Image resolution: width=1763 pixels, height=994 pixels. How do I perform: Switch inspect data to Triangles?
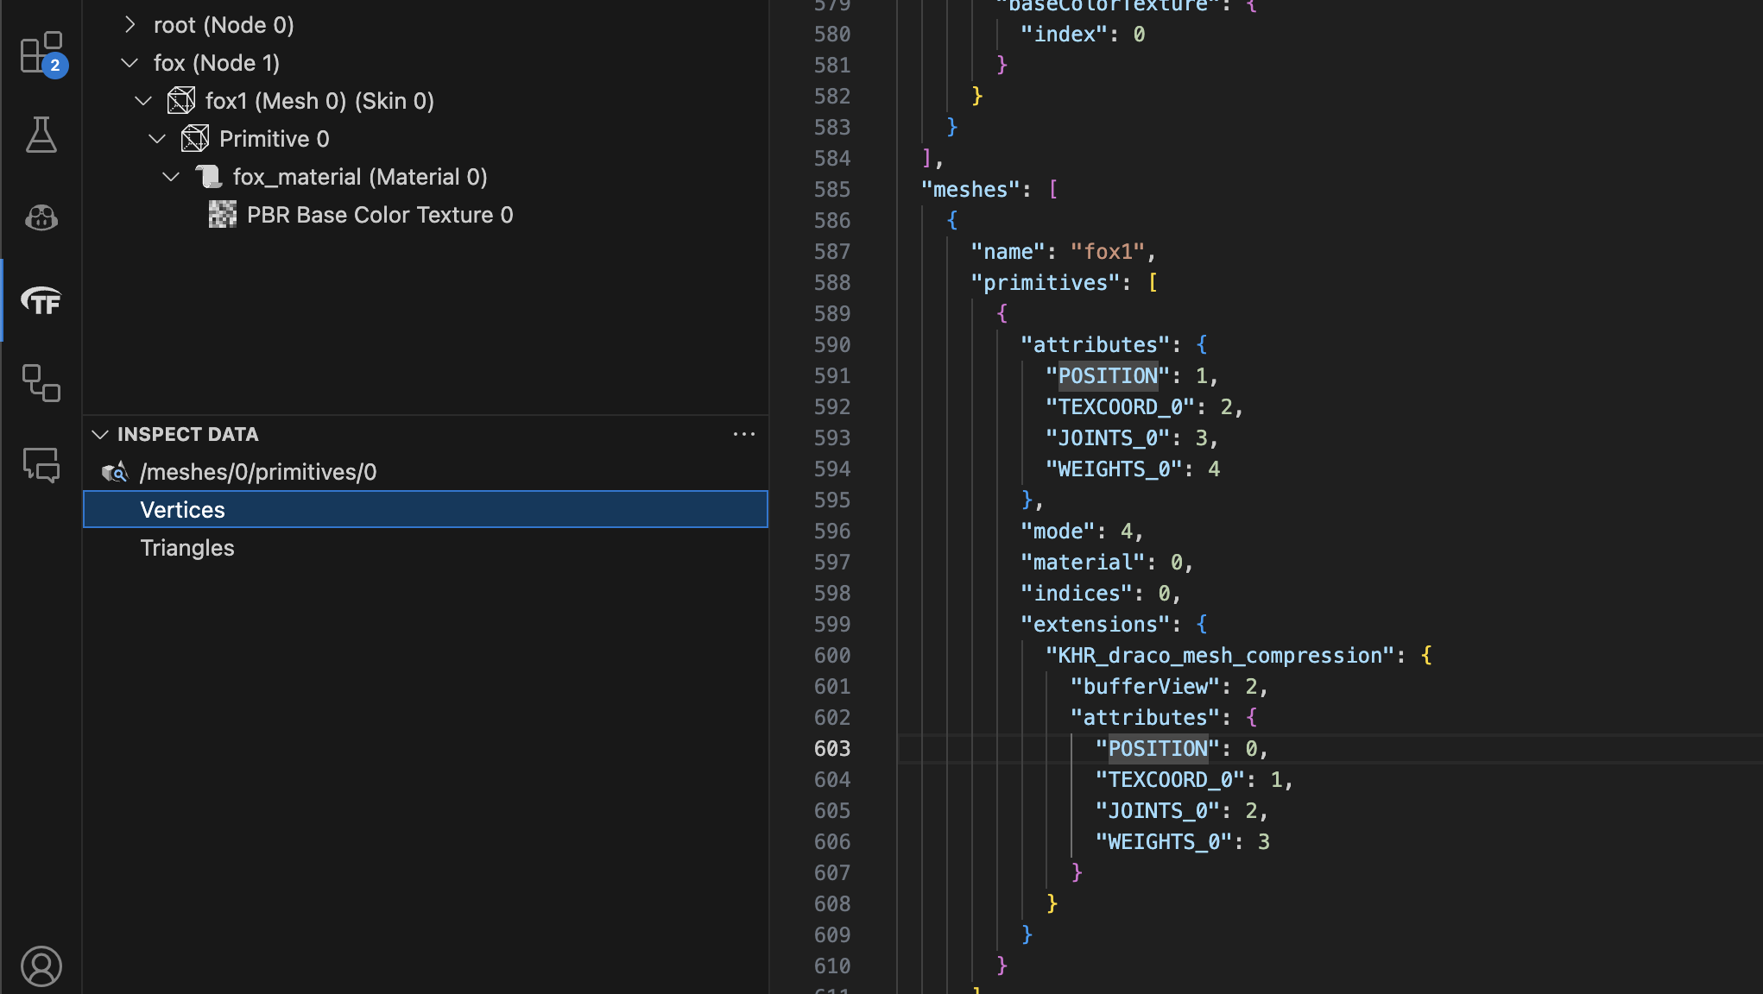(187, 547)
